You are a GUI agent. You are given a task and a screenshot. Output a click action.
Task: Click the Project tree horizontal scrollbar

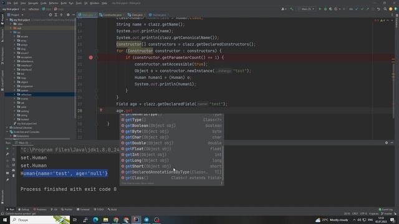(x=37, y=139)
